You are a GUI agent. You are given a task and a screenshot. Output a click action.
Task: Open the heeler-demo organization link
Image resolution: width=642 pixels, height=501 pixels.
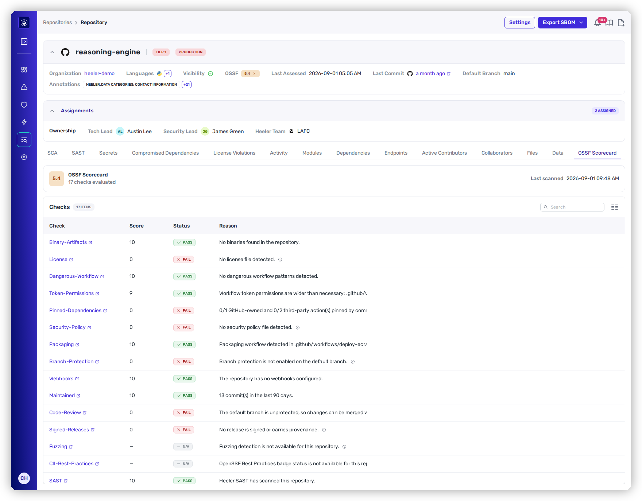(99, 74)
